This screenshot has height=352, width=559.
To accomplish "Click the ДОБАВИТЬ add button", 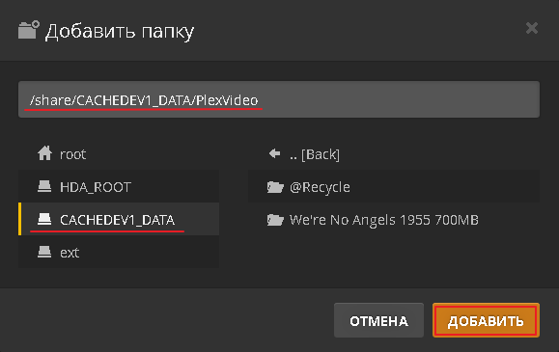I will coord(486,320).
